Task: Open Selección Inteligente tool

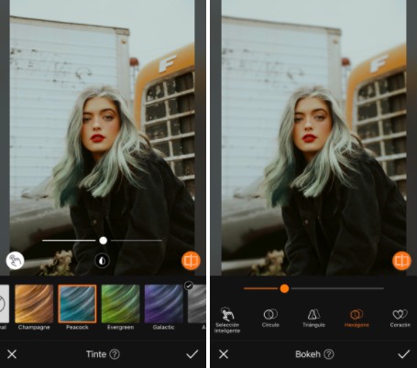Action: pos(227,320)
